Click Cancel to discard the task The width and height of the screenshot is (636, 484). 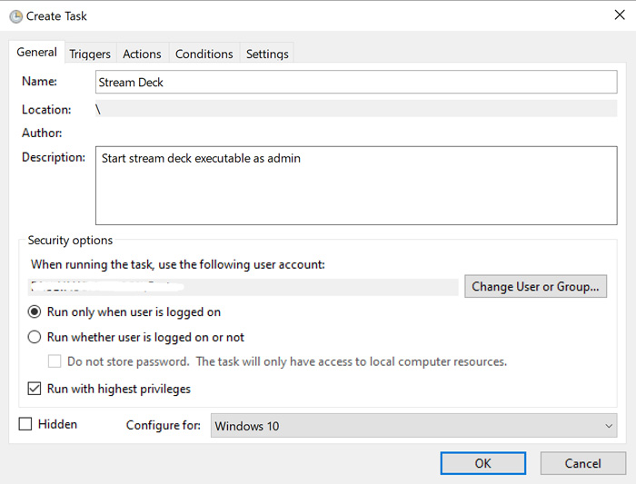(582, 463)
